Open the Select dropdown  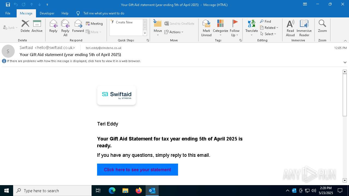tap(268, 34)
